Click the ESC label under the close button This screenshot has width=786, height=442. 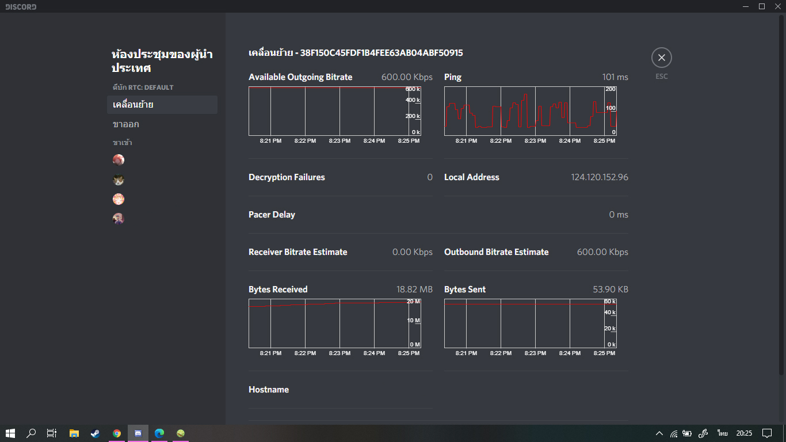[x=662, y=77]
